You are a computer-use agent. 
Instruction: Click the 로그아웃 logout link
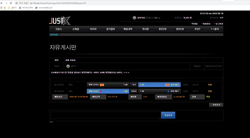tap(219, 24)
